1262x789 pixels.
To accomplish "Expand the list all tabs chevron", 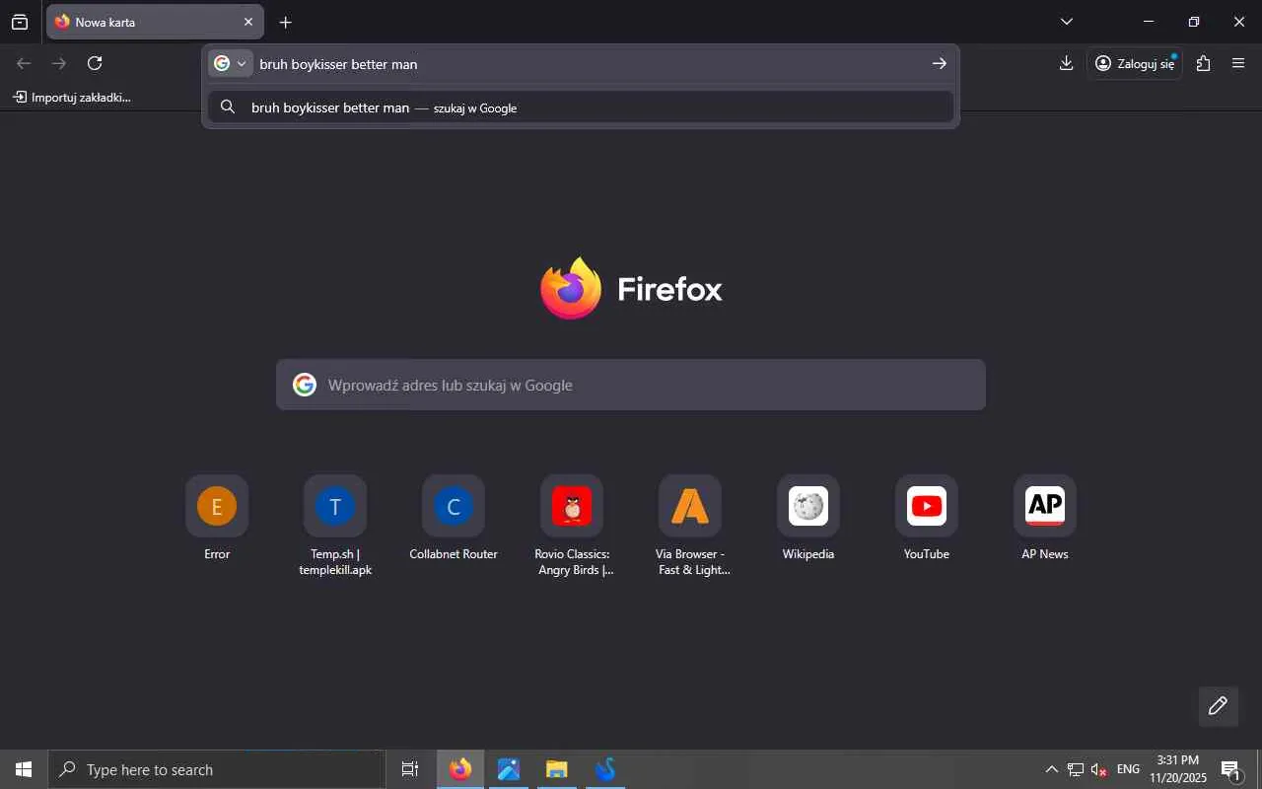I will [x=1067, y=22].
